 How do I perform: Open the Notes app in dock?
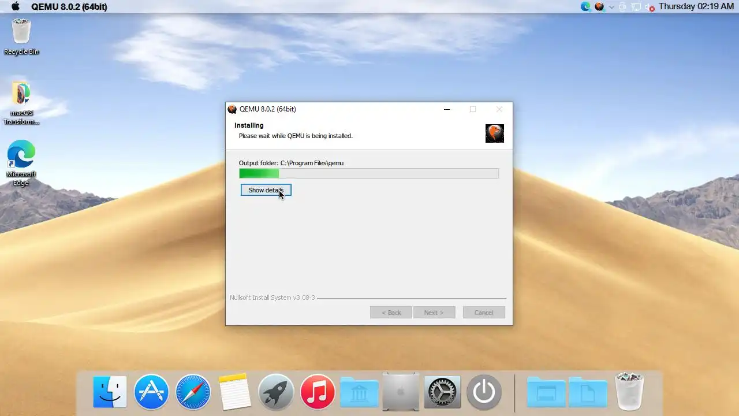coord(234,392)
